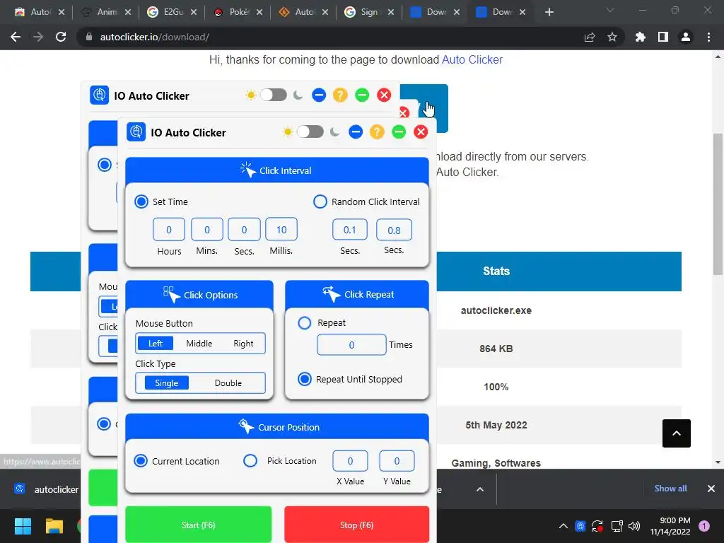This screenshot has width=724, height=543.
Task: Click the Click Options header icon
Action: pos(171,295)
